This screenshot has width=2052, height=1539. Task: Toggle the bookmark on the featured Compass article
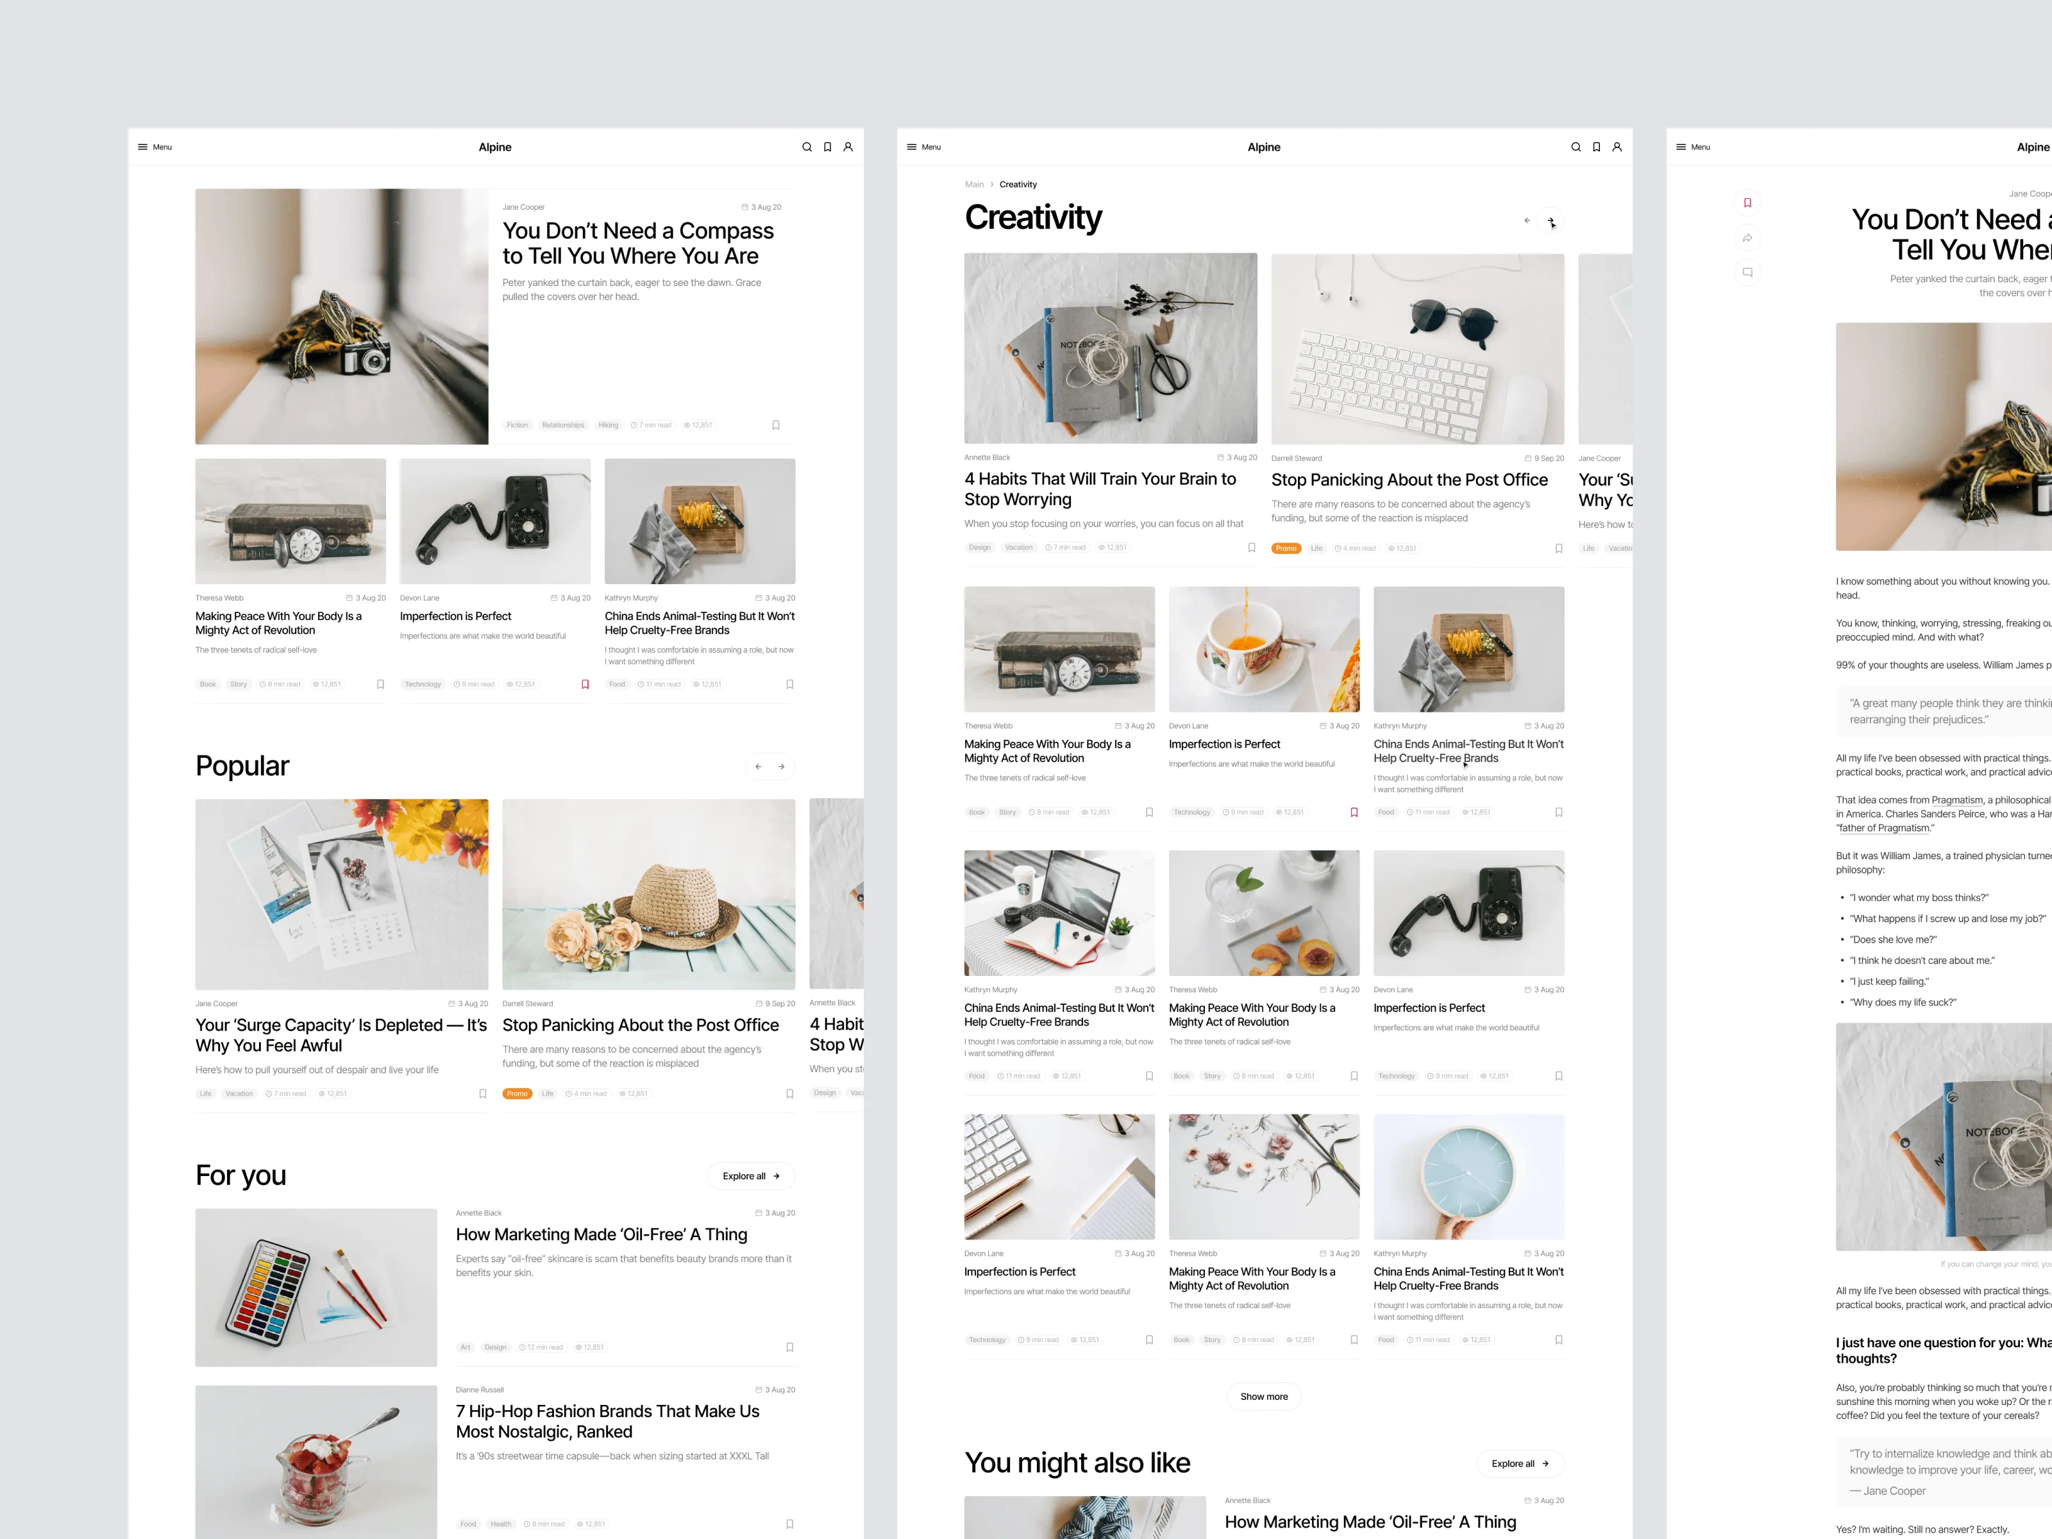click(x=777, y=425)
